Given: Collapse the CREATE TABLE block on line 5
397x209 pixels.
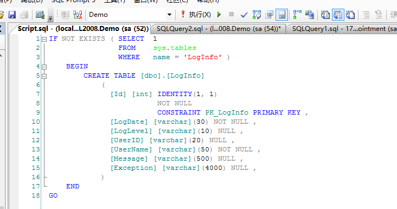Looking at the screenshot, I should coord(44,76).
